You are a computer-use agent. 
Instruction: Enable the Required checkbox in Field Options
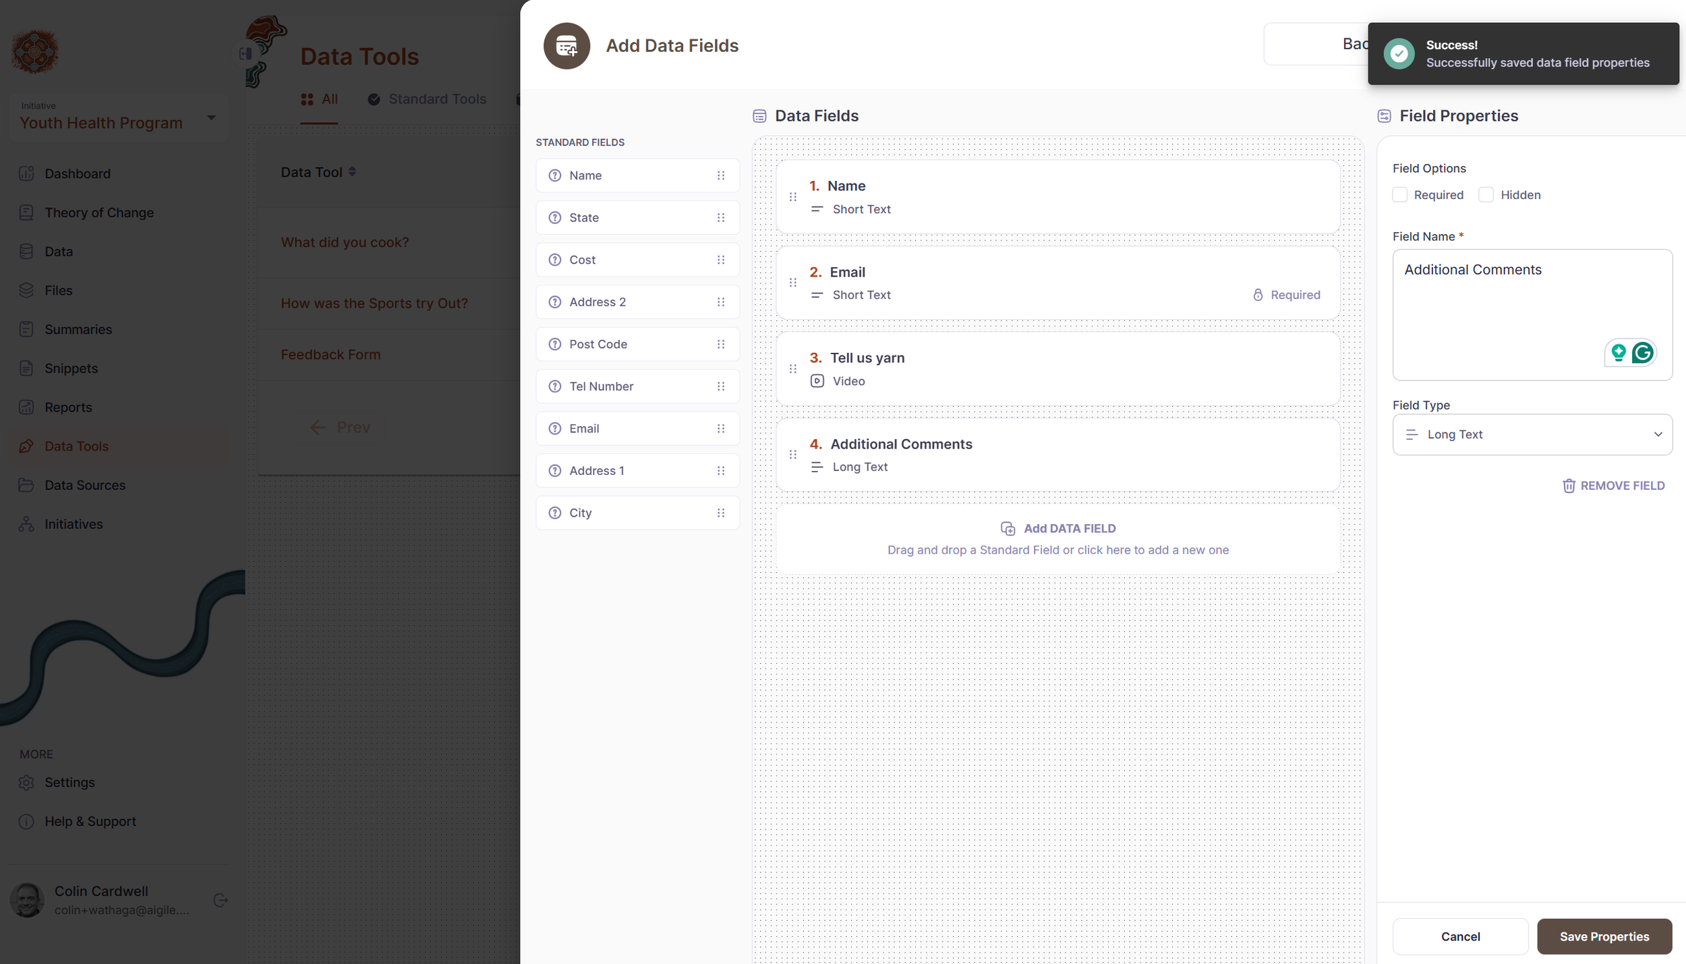(1400, 194)
